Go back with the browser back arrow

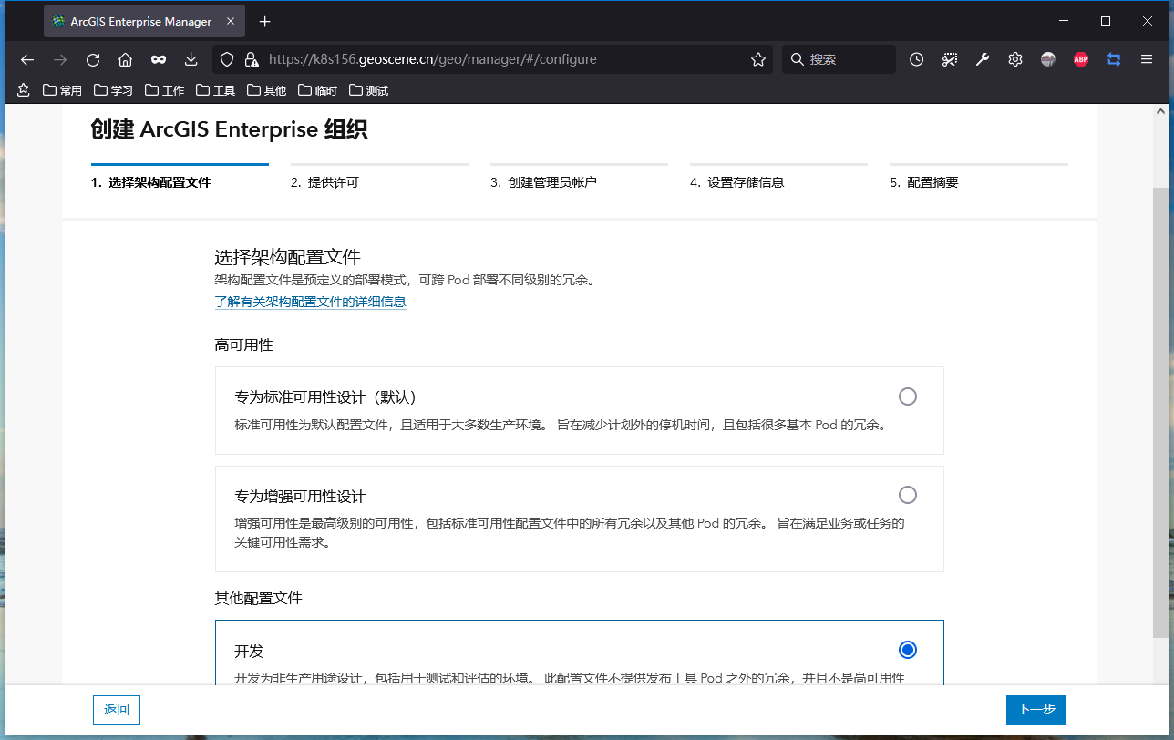[x=27, y=59]
